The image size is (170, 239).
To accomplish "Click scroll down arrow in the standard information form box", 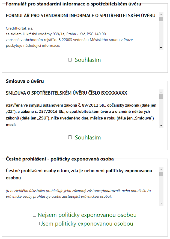I will click(161, 48).
